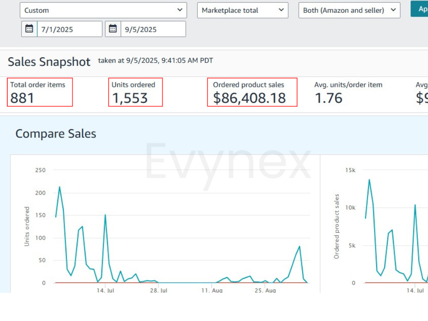Click the Avg. units/order item metric
428x321 pixels.
click(348, 93)
